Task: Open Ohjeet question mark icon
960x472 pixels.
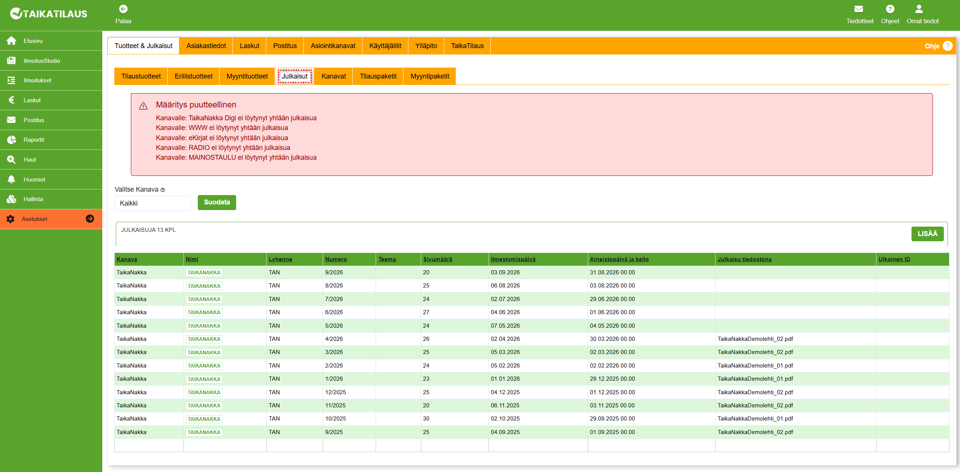Action: pyautogui.click(x=890, y=9)
